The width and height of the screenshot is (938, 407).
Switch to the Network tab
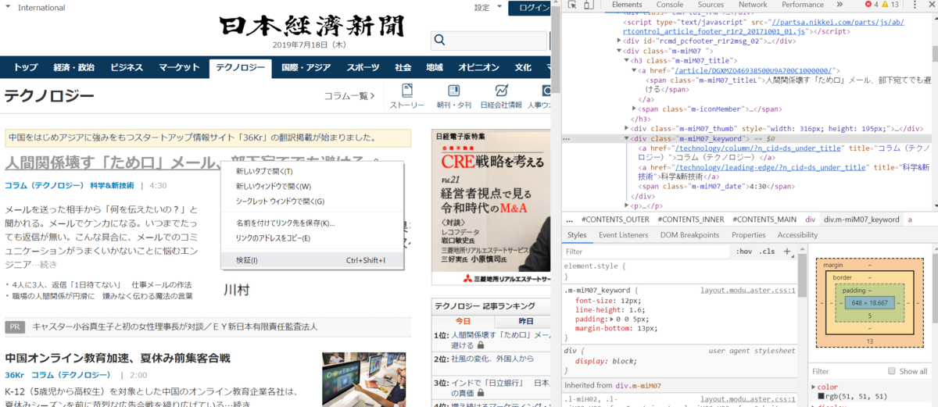[x=753, y=5]
